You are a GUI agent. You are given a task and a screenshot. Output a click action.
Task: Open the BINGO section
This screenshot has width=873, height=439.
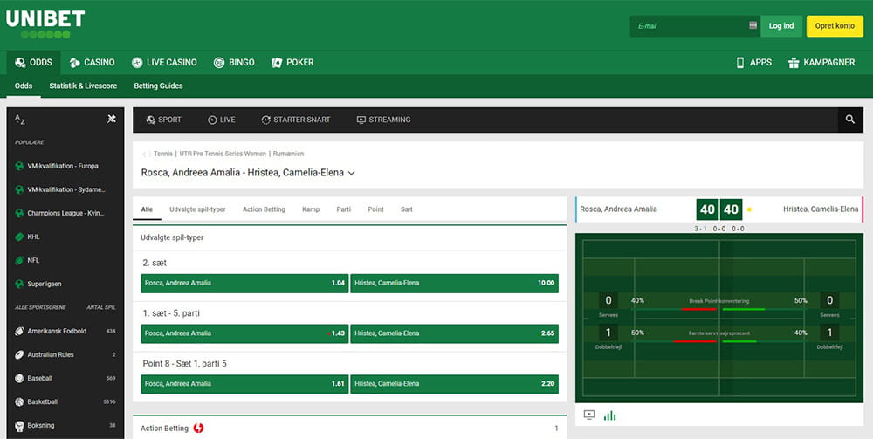coord(234,62)
